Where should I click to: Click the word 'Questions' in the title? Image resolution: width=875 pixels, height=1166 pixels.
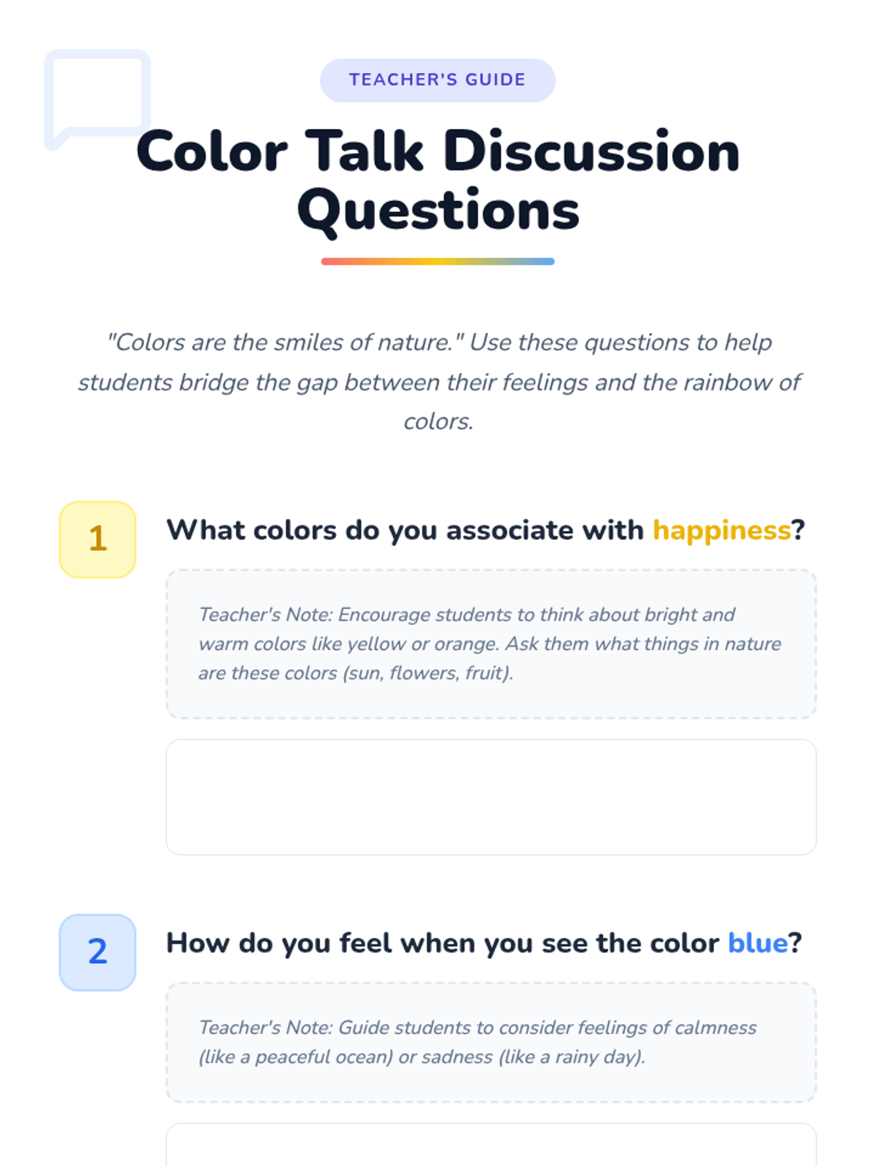[437, 211]
